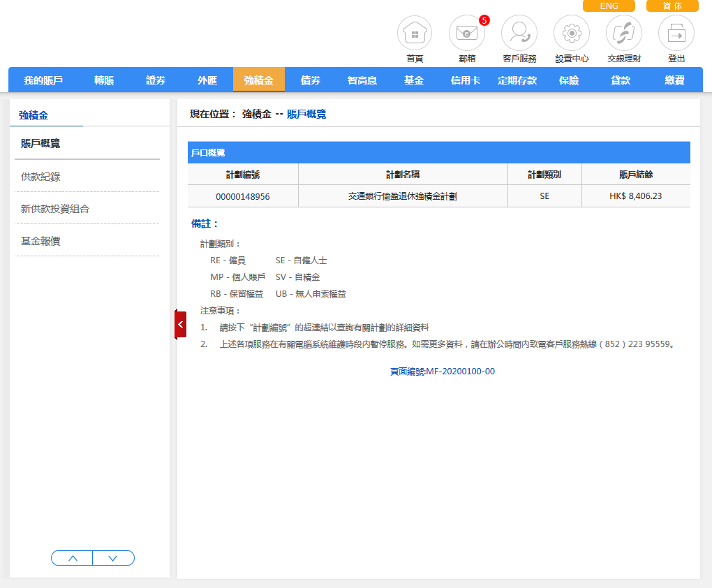
Task: Click the 登出 logout icon
Action: [676, 34]
